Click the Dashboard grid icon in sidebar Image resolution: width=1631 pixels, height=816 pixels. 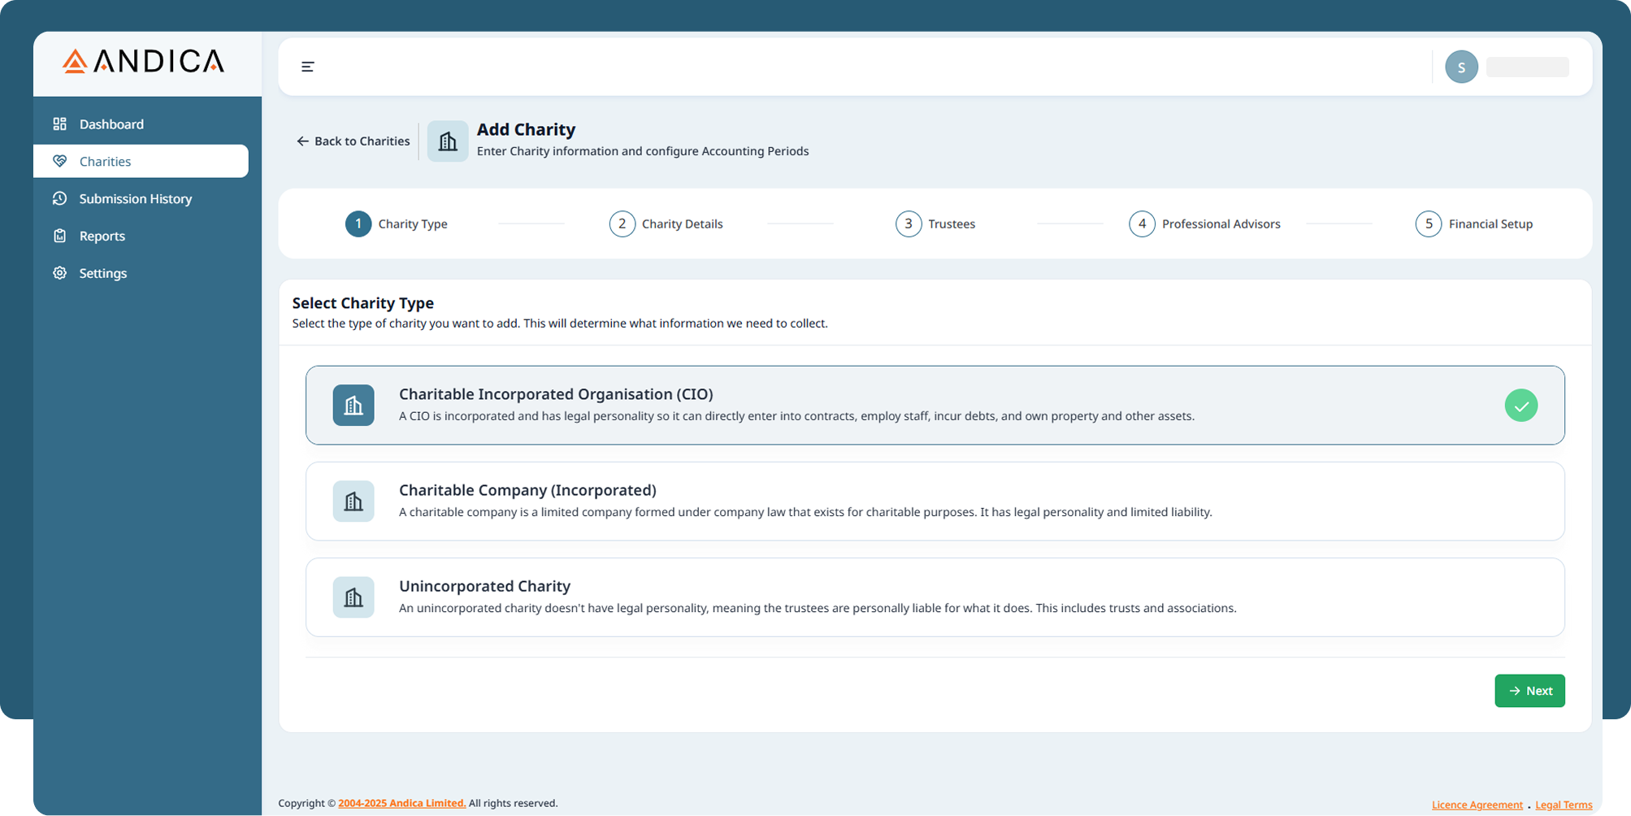point(59,124)
